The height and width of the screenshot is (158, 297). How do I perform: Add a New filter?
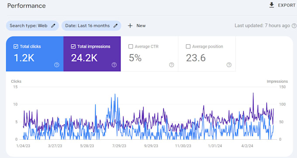(x=137, y=26)
